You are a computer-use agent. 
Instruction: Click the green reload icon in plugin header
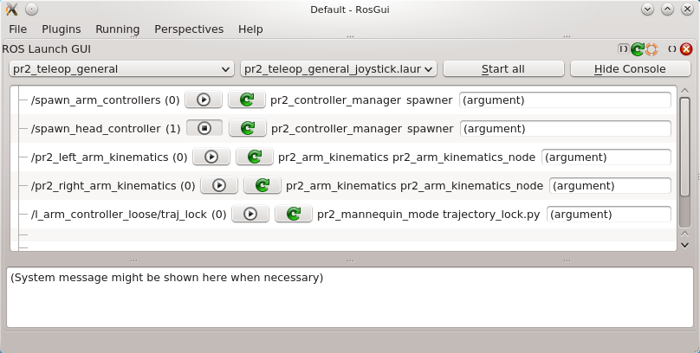[x=638, y=50]
